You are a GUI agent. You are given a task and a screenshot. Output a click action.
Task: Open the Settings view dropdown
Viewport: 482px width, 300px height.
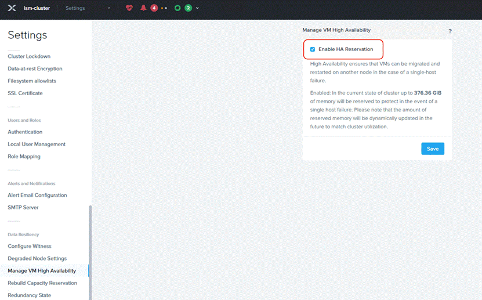pos(88,8)
